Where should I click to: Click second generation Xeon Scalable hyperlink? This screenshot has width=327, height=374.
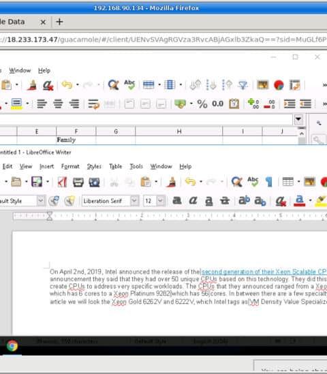coord(264,272)
